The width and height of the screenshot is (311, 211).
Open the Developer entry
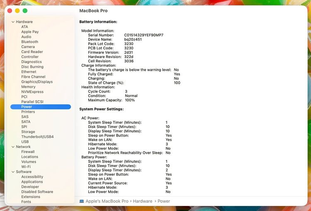tap(30, 187)
